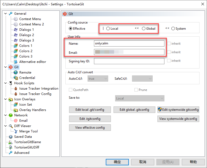Click into the Name input field
Screen dimensions: 207x168
129,44
